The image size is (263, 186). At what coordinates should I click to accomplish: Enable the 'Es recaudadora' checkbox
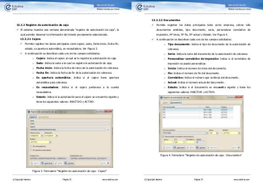pyautogui.click(x=31, y=146)
